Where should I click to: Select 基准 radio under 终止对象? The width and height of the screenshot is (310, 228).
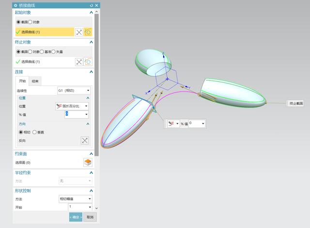point(42,52)
